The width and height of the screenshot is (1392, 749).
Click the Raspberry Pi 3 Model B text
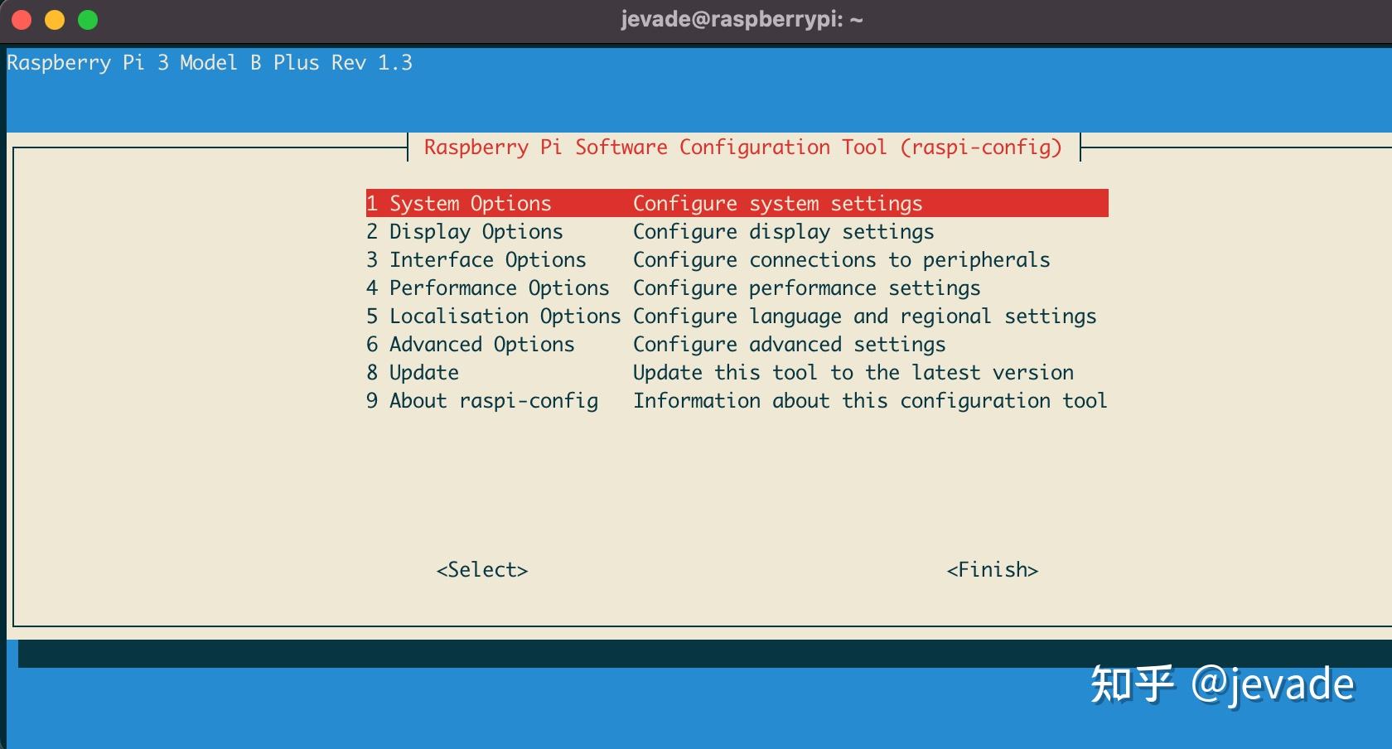click(x=210, y=62)
